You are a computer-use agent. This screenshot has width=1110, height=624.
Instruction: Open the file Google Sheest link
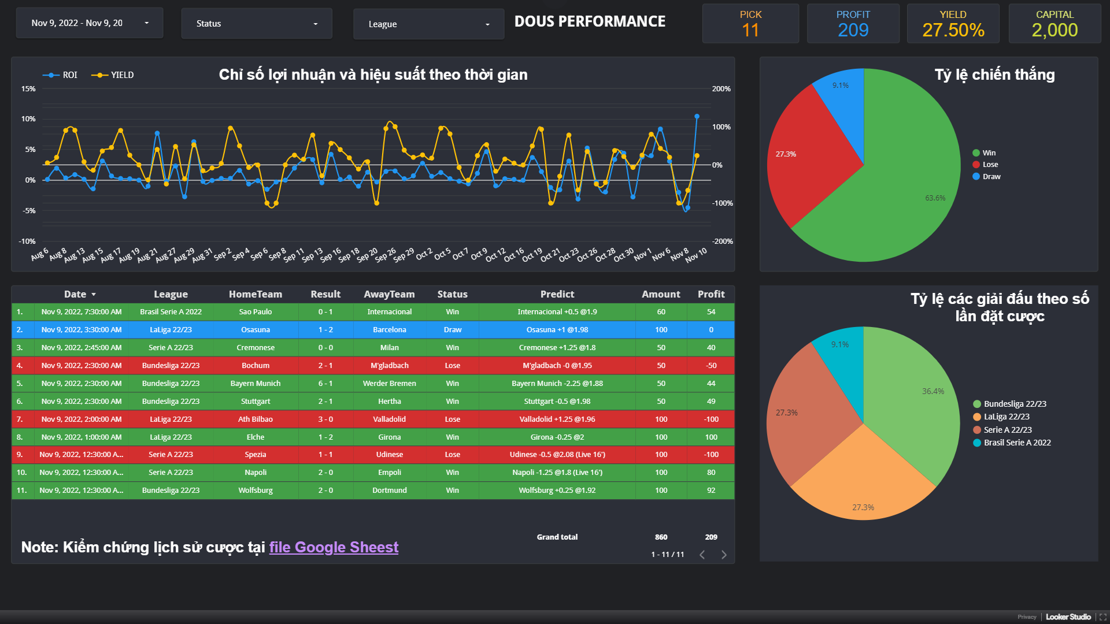point(334,547)
